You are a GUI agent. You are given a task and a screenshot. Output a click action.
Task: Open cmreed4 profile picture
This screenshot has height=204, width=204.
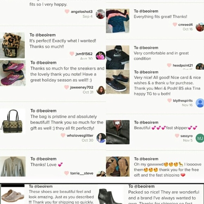click(200, 27)
